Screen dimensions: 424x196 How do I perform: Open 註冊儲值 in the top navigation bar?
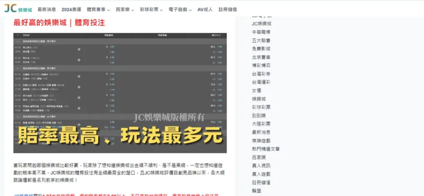[x=228, y=10]
